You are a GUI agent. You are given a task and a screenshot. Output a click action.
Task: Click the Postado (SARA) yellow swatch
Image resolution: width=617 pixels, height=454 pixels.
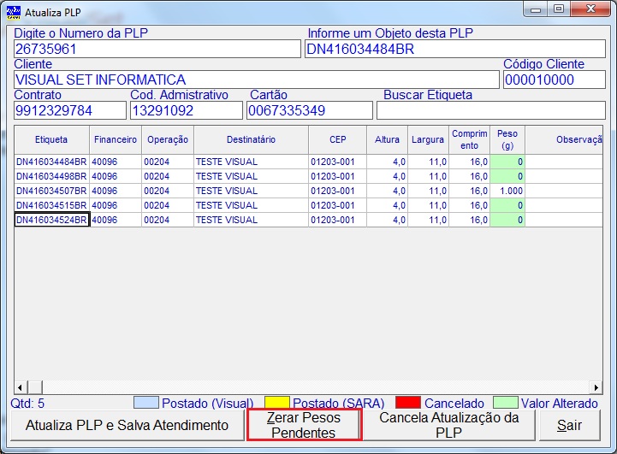pos(277,403)
